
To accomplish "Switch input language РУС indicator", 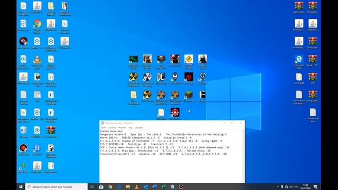I will [296, 187].
